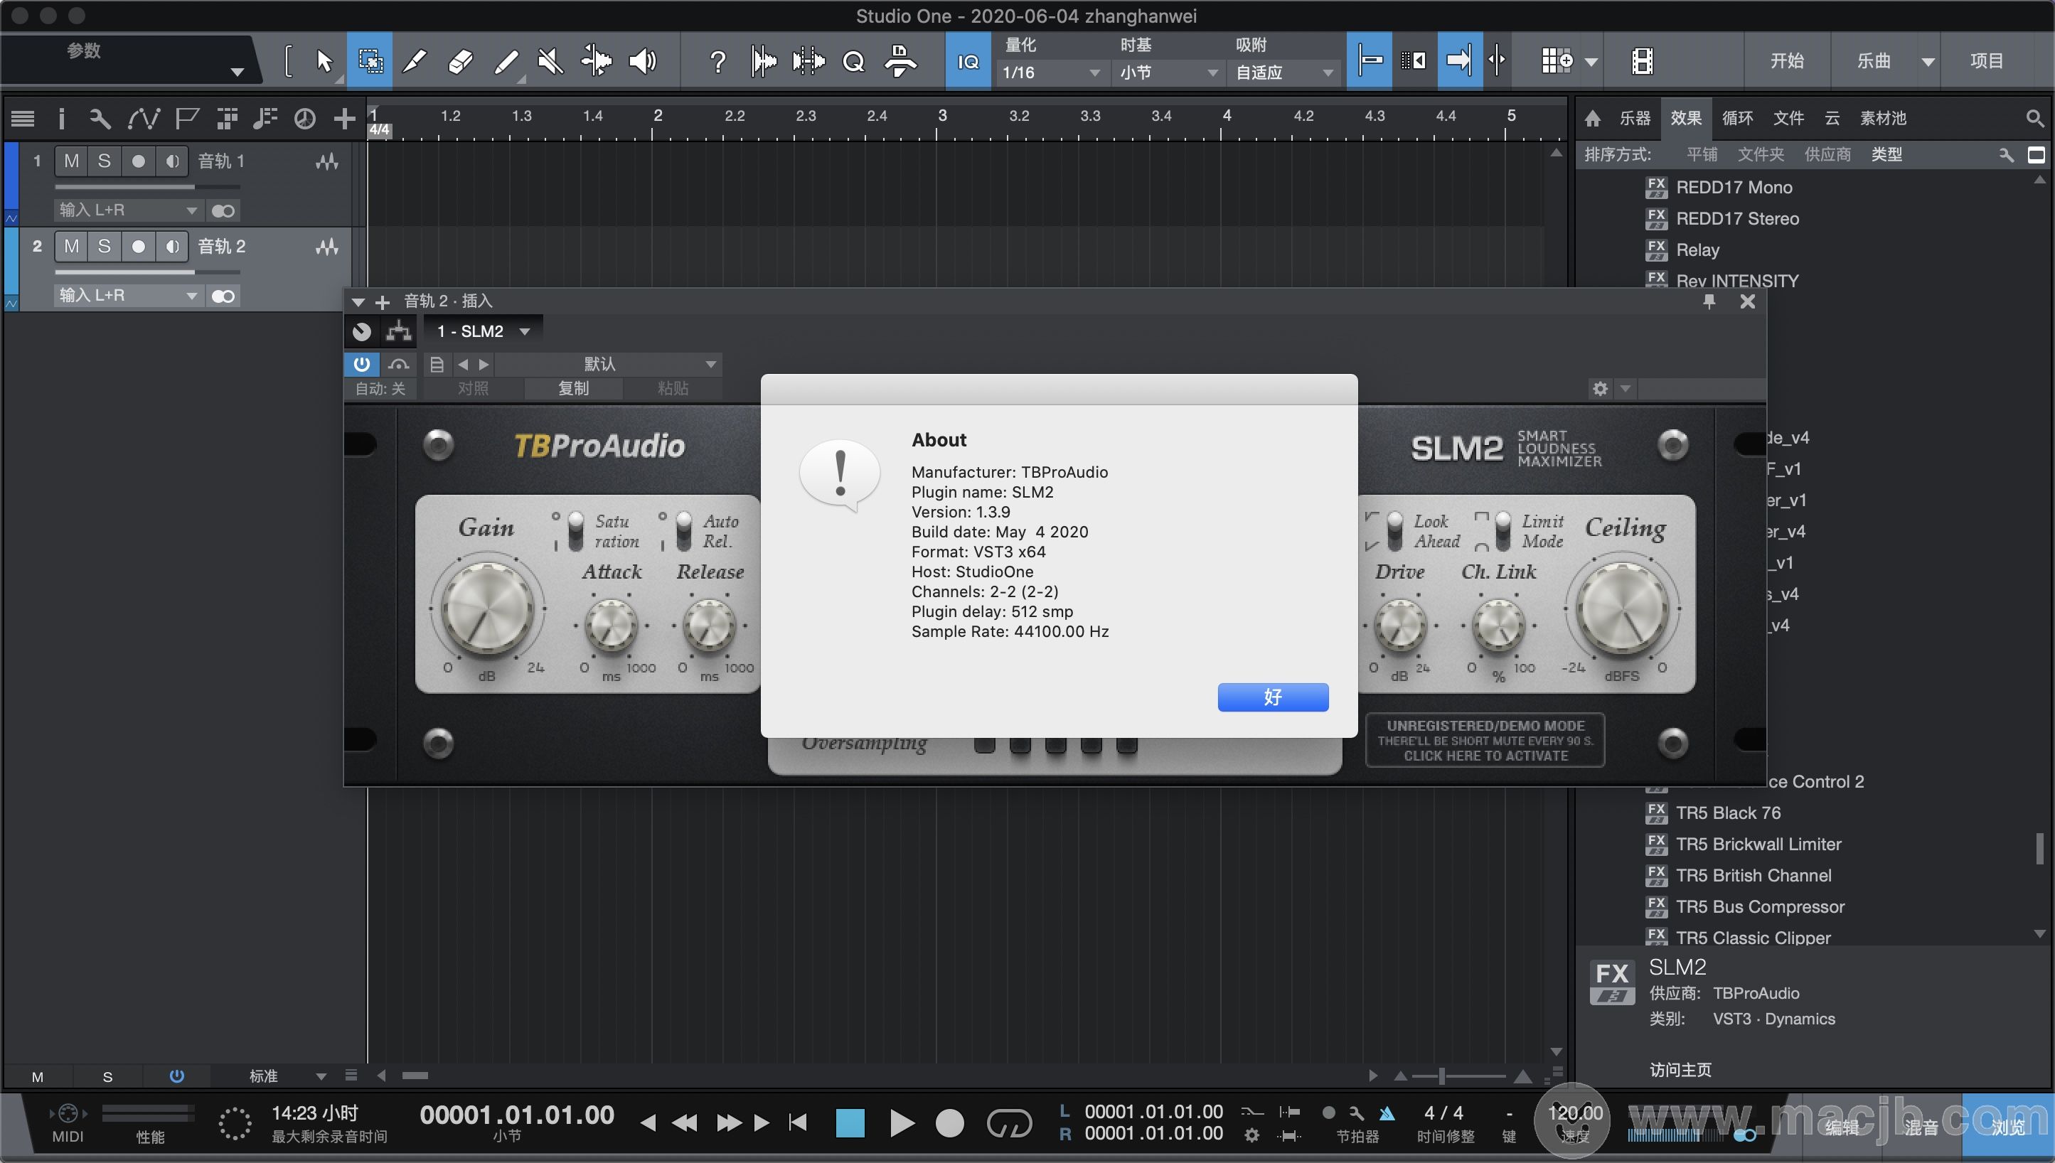Viewport: 2055px width, 1163px height.
Task: Select the Eraser tool
Action: pos(460,60)
